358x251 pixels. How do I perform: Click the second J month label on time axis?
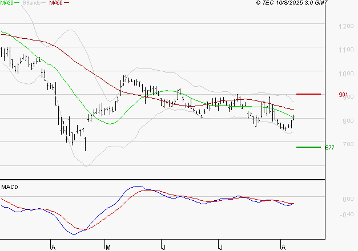click(x=220, y=248)
